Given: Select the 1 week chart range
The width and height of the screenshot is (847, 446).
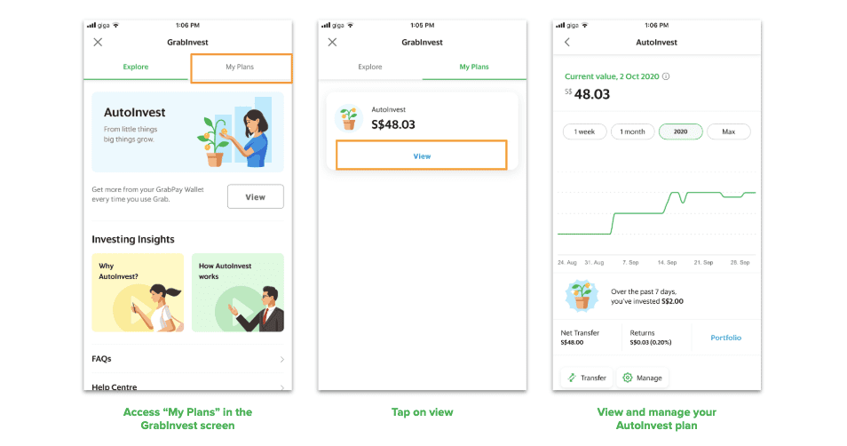Looking at the screenshot, I should (x=584, y=131).
